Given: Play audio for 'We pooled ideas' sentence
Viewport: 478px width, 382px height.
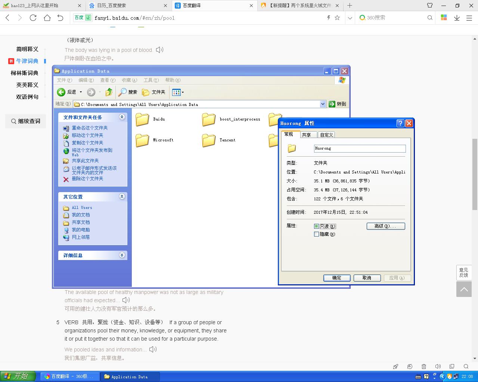Looking at the screenshot, I should tap(153, 349).
